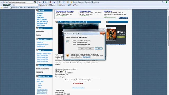Open Official HEK Mapping Tutorial link
169x95 pixels.
(x=44, y=53)
